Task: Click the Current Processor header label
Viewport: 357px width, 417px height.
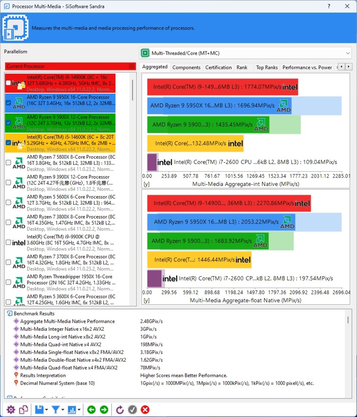Action: (x=26, y=66)
